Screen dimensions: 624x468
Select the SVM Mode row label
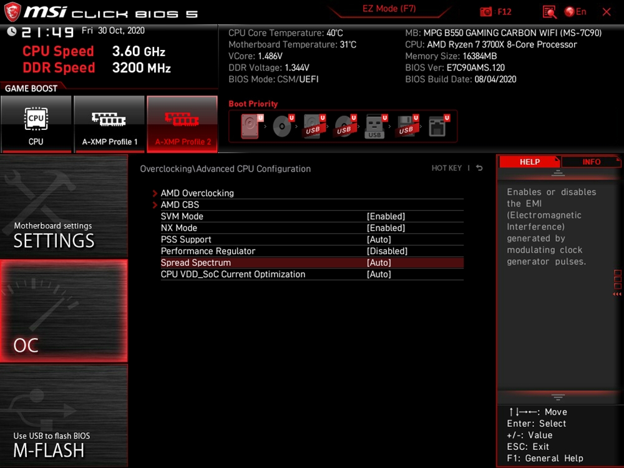182,216
